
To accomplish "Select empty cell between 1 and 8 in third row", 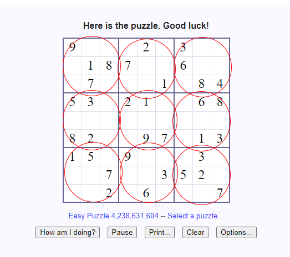I will tap(184, 83).
